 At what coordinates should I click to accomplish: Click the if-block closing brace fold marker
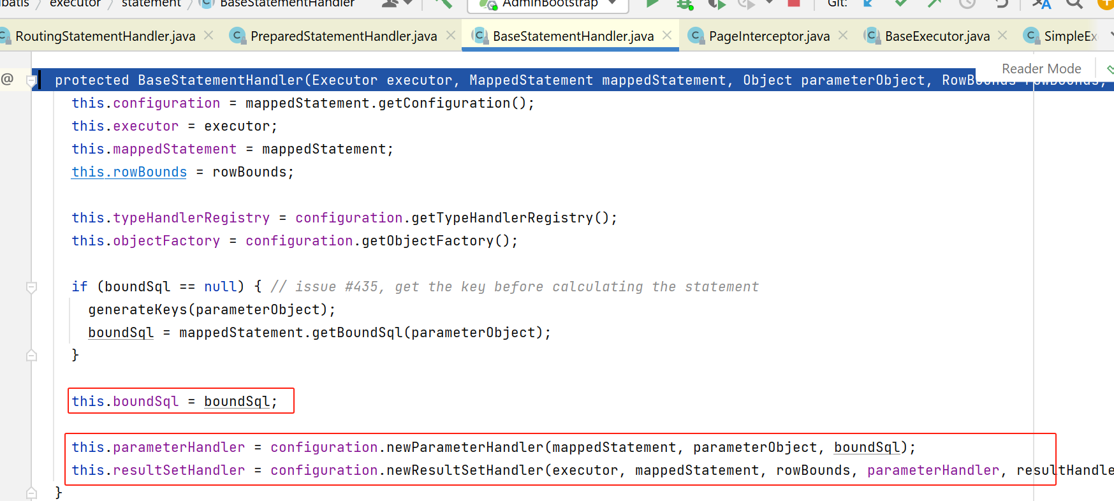31,355
